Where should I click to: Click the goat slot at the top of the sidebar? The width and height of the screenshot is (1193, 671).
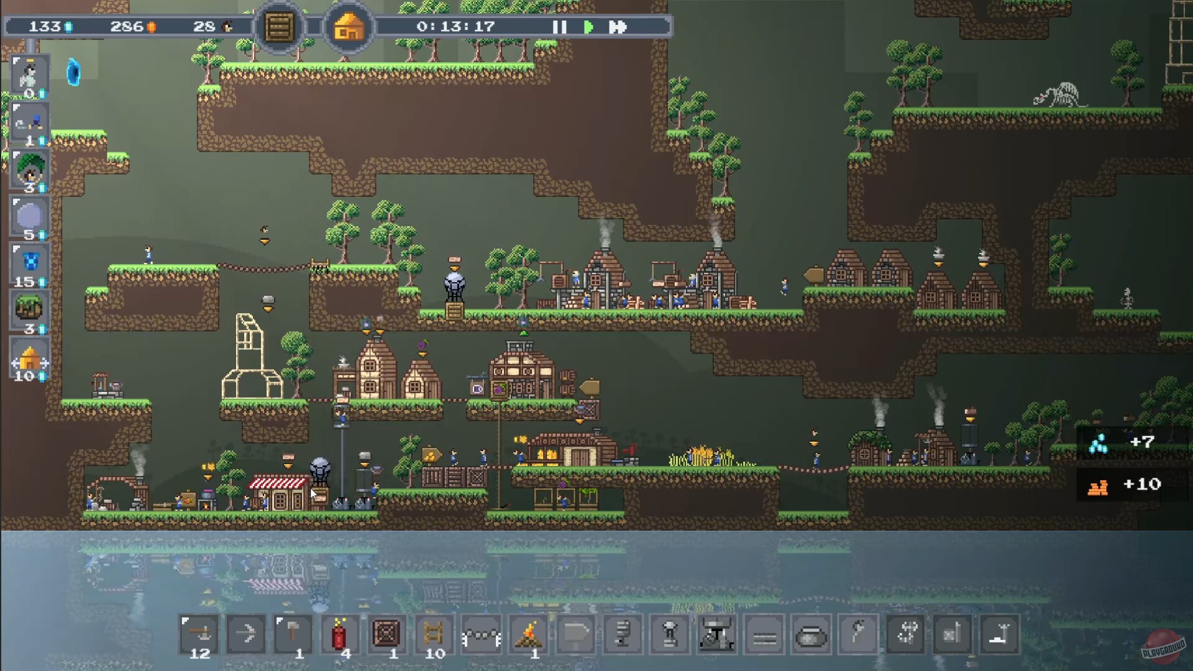coord(29,76)
